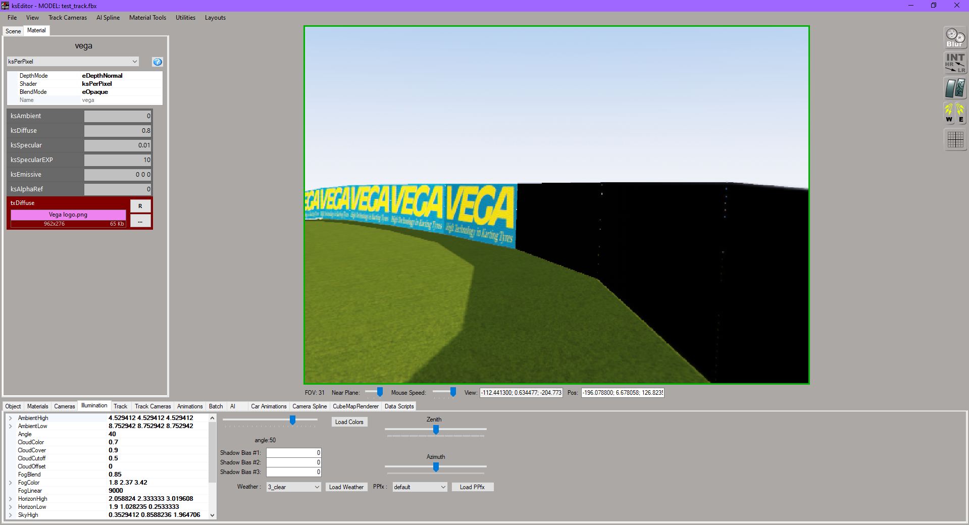Screen dimensions: 969x525
Task: Switch to the Car Animations tab
Action: [269, 406]
